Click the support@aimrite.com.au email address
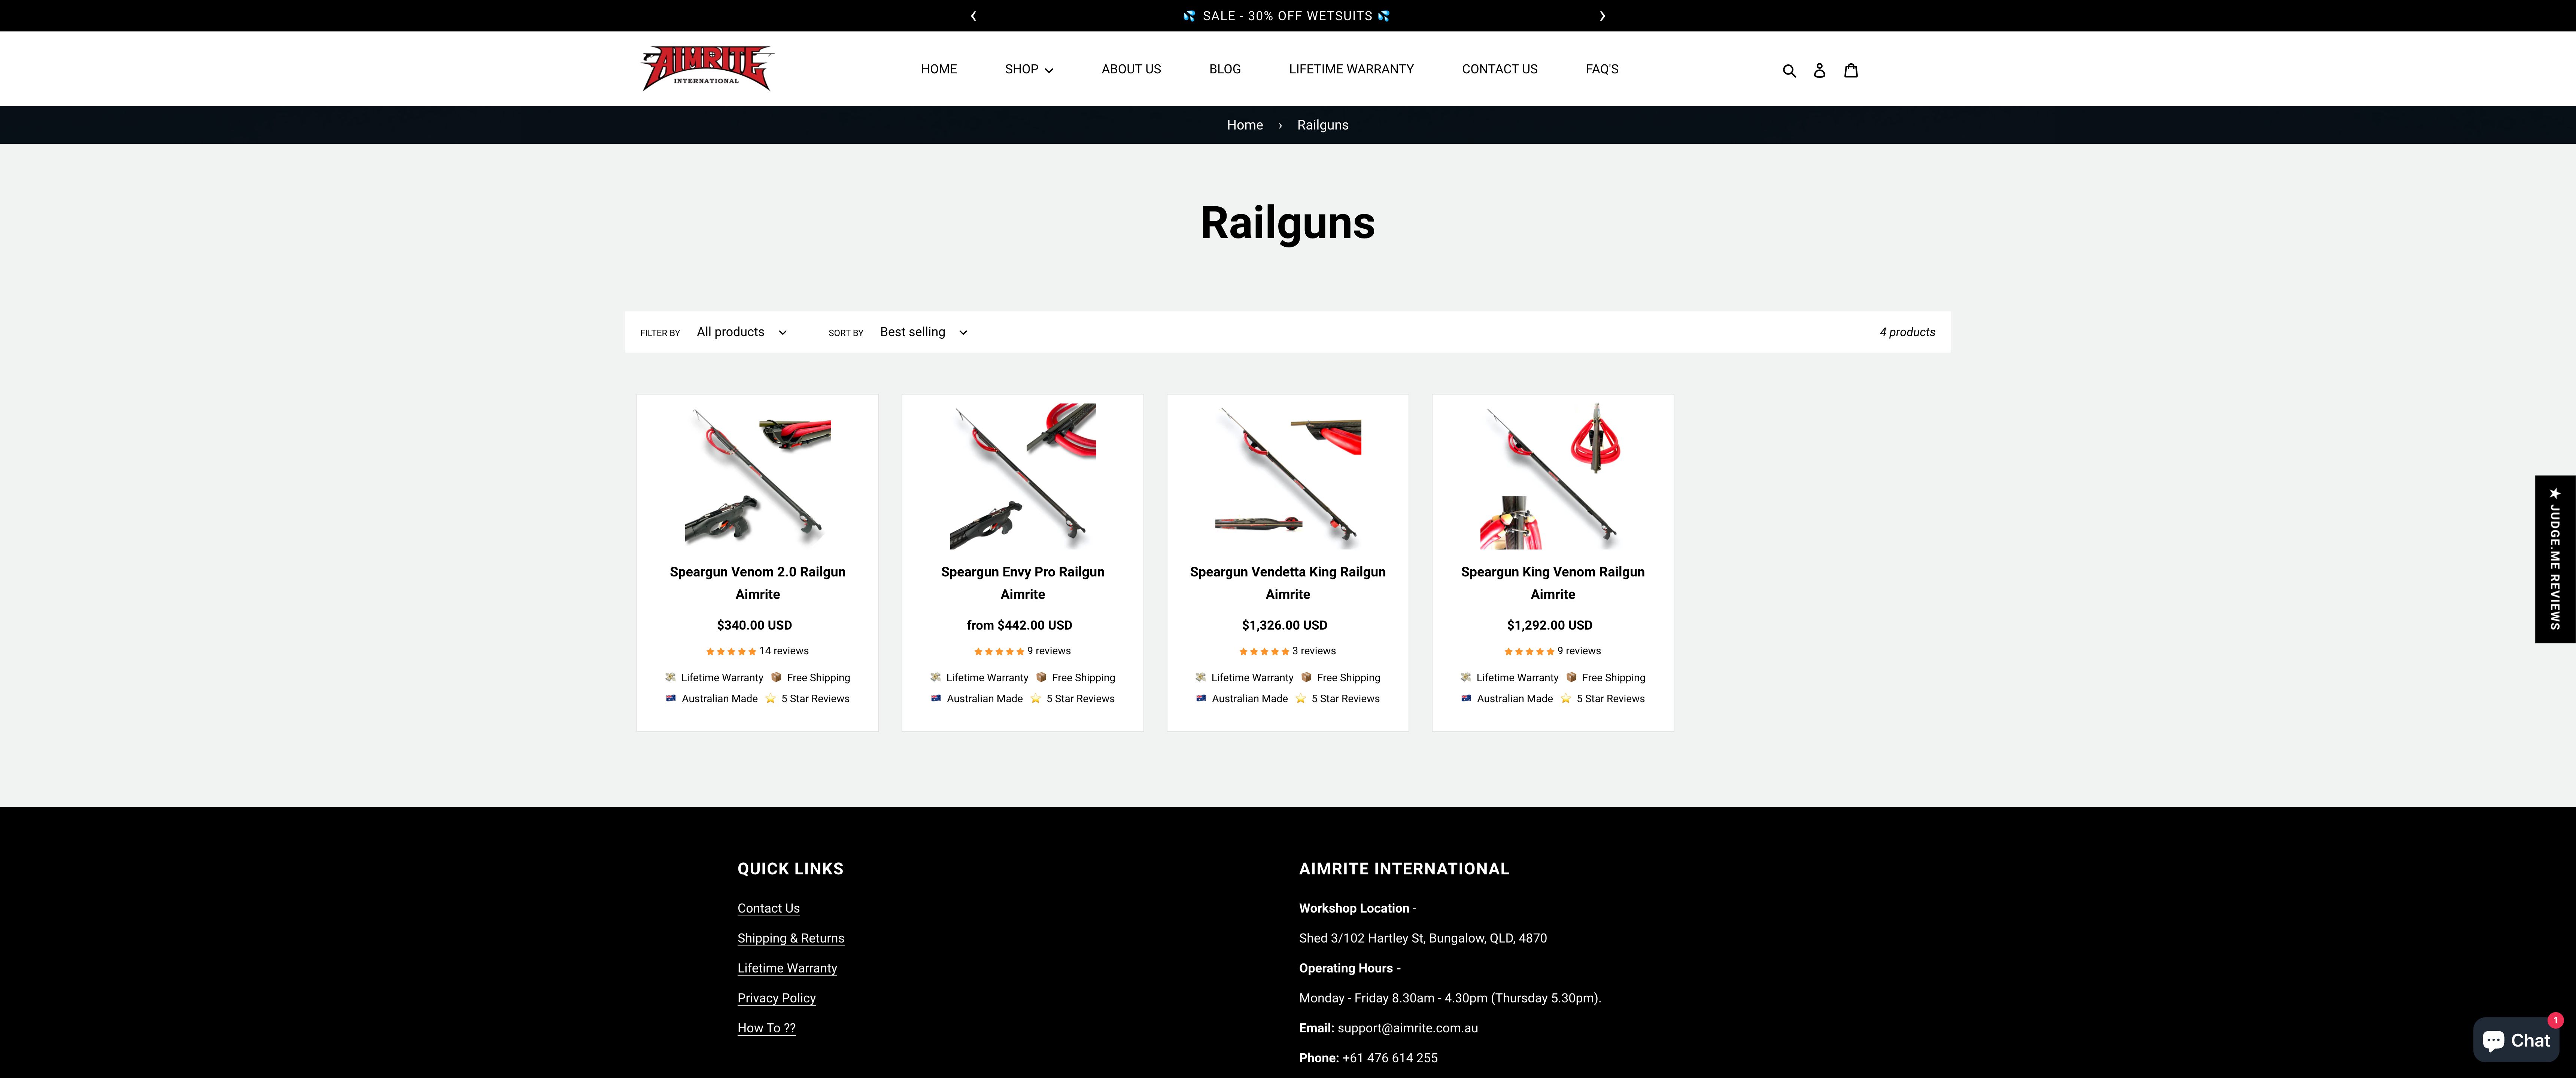The image size is (2576, 1078). coord(1407,1028)
